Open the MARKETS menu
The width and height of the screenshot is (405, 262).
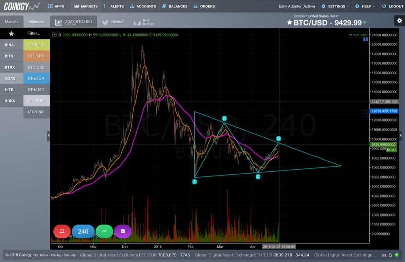[x=86, y=6]
